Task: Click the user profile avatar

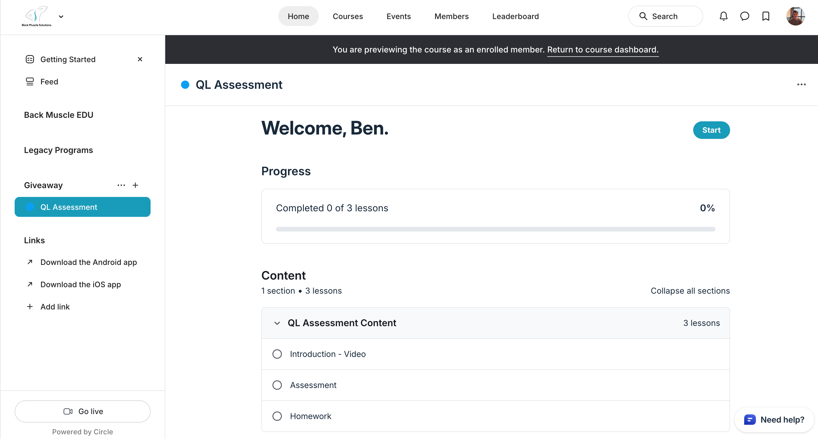Action: [x=795, y=16]
